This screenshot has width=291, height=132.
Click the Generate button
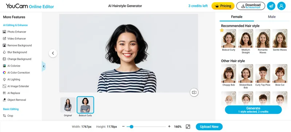[253, 110]
